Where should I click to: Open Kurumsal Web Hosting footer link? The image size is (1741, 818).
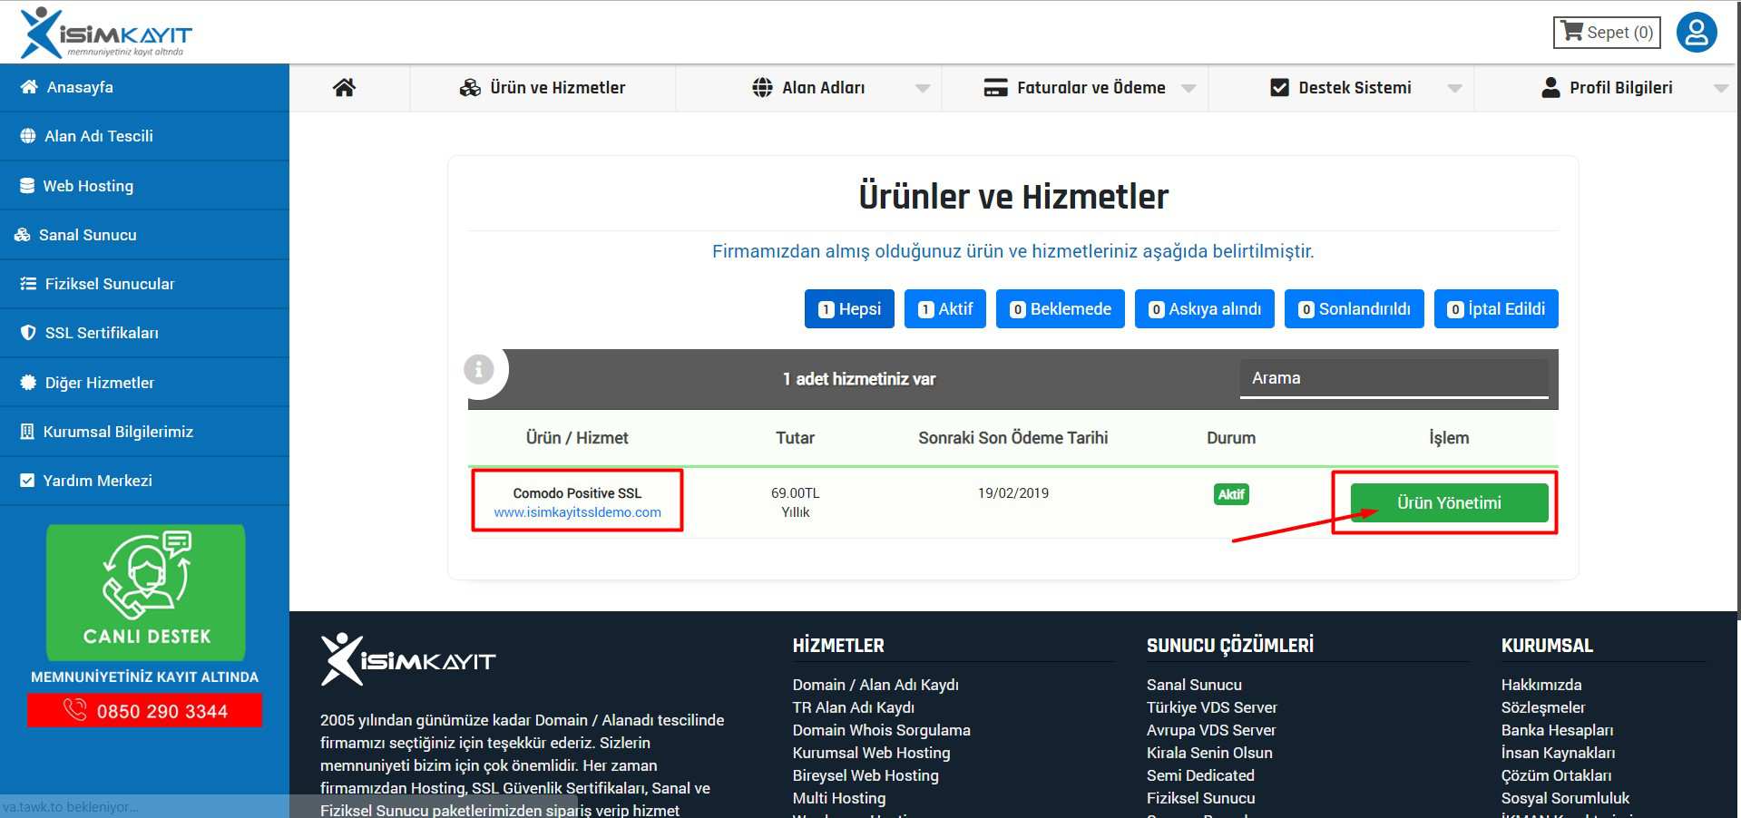tap(871, 753)
